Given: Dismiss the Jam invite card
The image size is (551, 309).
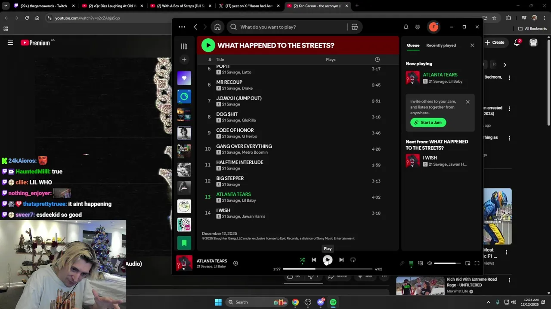Looking at the screenshot, I should click(467, 102).
